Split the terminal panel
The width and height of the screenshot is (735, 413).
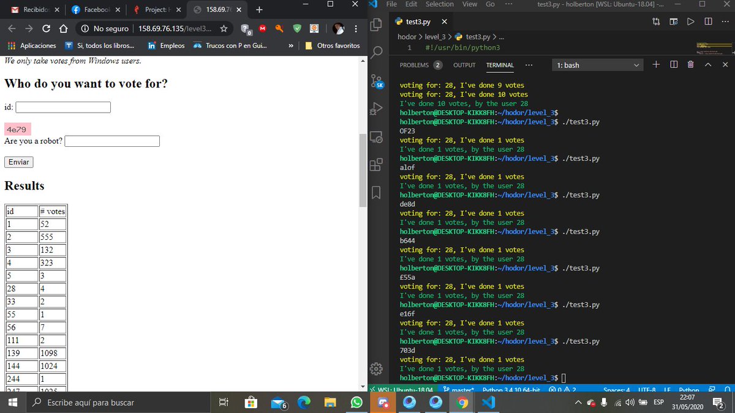point(673,64)
